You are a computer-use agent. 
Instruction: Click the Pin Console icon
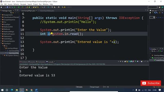click(x=136, y=62)
